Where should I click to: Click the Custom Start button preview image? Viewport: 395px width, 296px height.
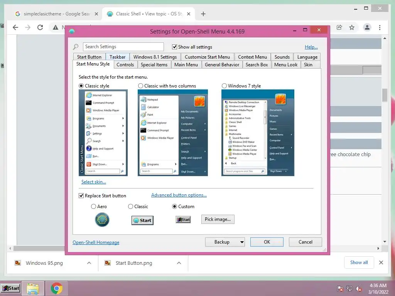click(x=183, y=219)
